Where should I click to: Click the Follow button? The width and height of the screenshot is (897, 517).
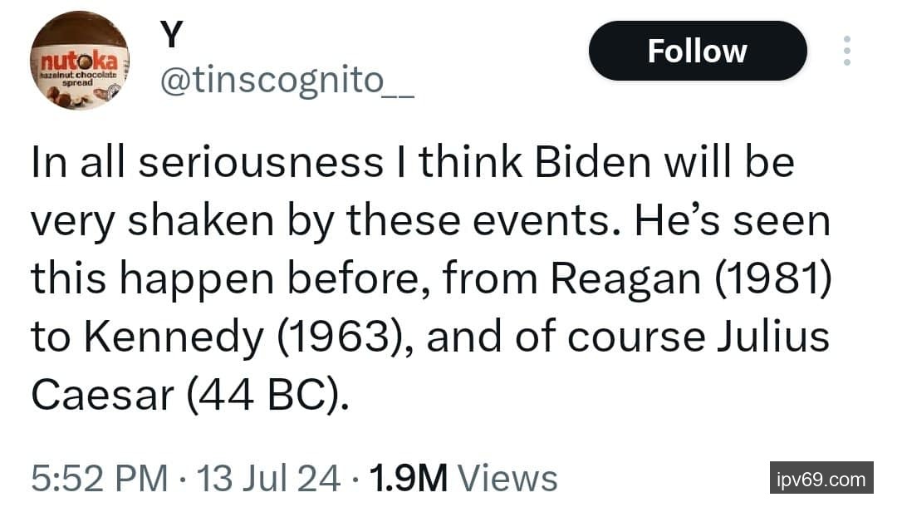click(x=697, y=51)
